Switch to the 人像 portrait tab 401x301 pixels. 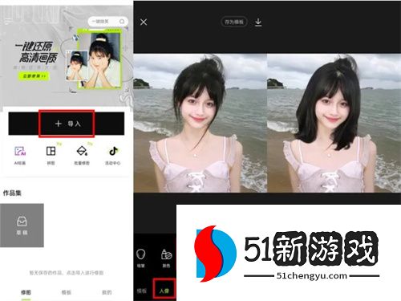[164, 291]
